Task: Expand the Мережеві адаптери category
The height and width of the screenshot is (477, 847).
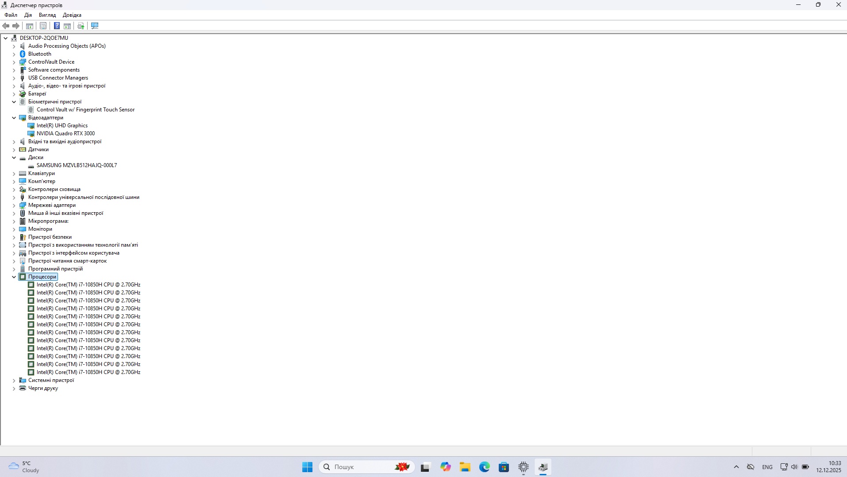Action: pos(14,205)
